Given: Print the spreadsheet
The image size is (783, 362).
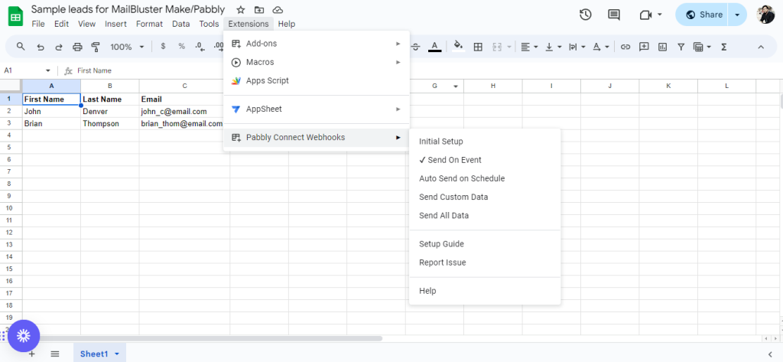Looking at the screenshot, I should pyautogui.click(x=77, y=47).
